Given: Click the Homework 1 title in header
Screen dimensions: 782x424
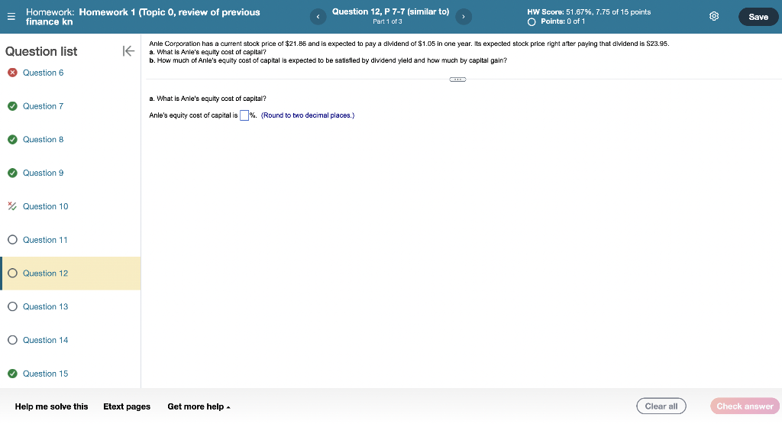Looking at the screenshot, I should (143, 17).
